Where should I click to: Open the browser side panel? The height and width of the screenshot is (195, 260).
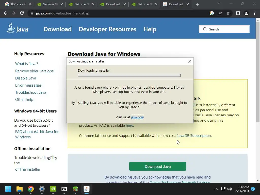(x=238, y=13)
